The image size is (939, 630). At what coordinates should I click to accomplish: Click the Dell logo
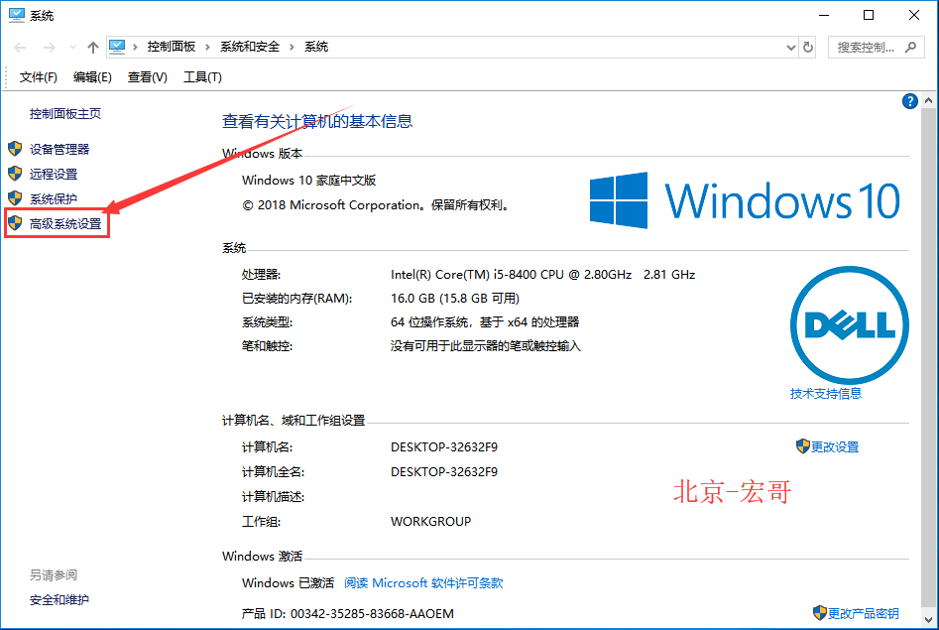pyautogui.click(x=849, y=324)
